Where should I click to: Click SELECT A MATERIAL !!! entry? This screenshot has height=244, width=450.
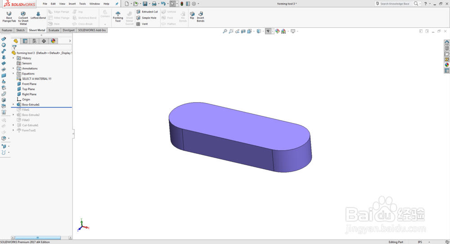[34, 79]
